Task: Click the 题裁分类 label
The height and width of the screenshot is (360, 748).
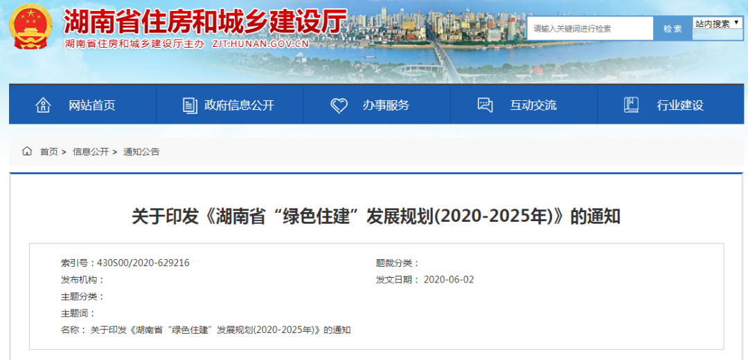Action: tap(398, 263)
